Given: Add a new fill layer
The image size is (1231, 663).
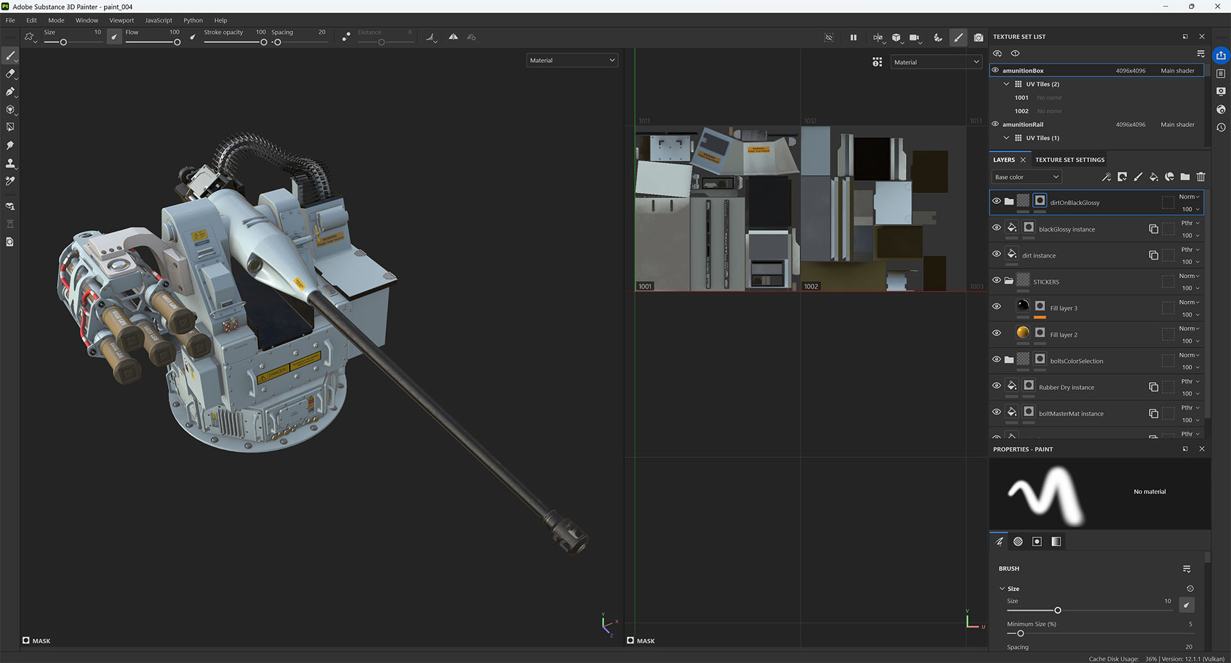Looking at the screenshot, I should coord(1153,177).
